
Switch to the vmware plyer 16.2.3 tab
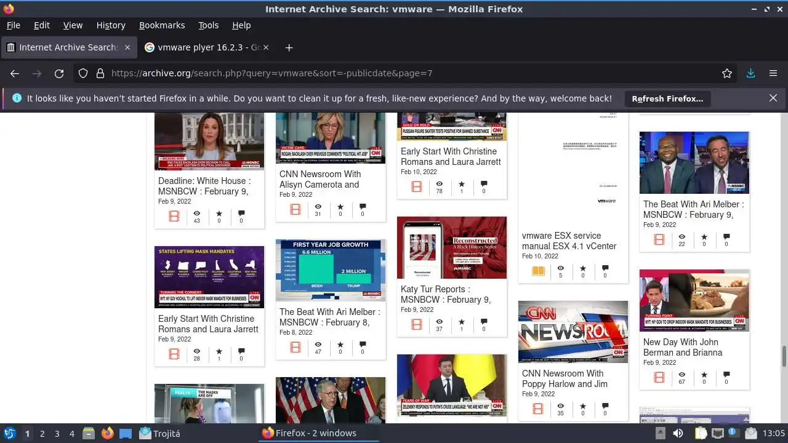(x=207, y=47)
